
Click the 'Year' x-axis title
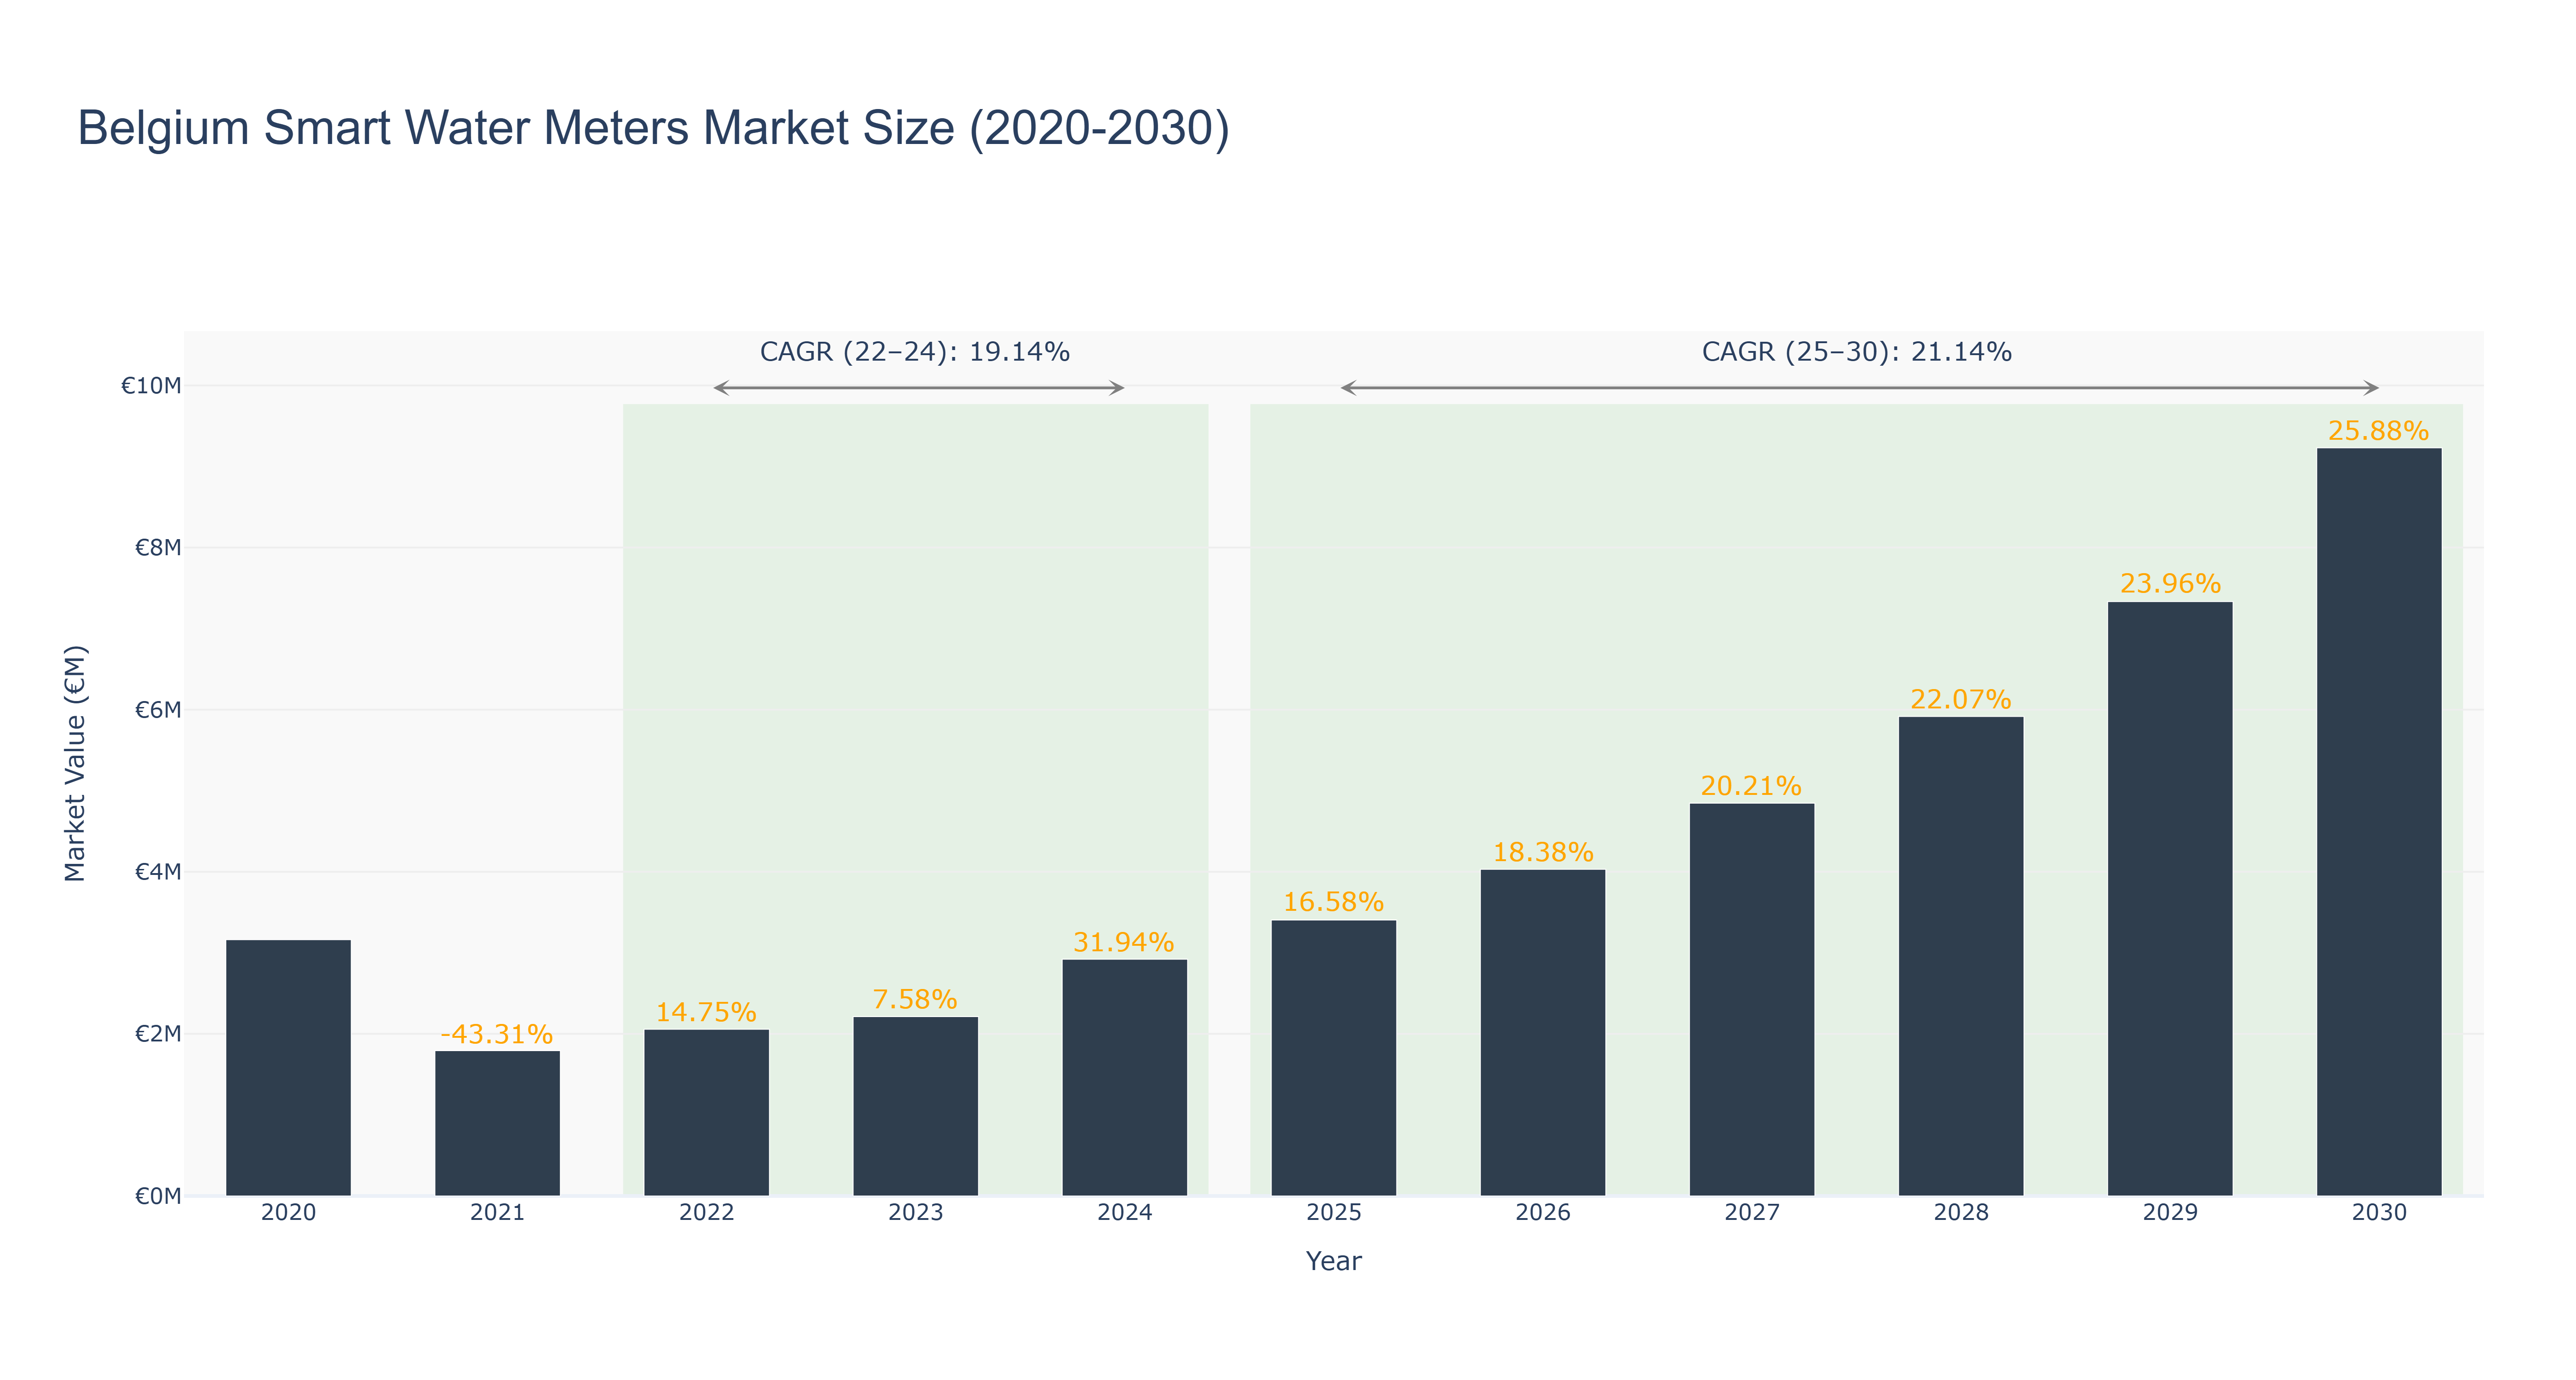(x=1333, y=1261)
